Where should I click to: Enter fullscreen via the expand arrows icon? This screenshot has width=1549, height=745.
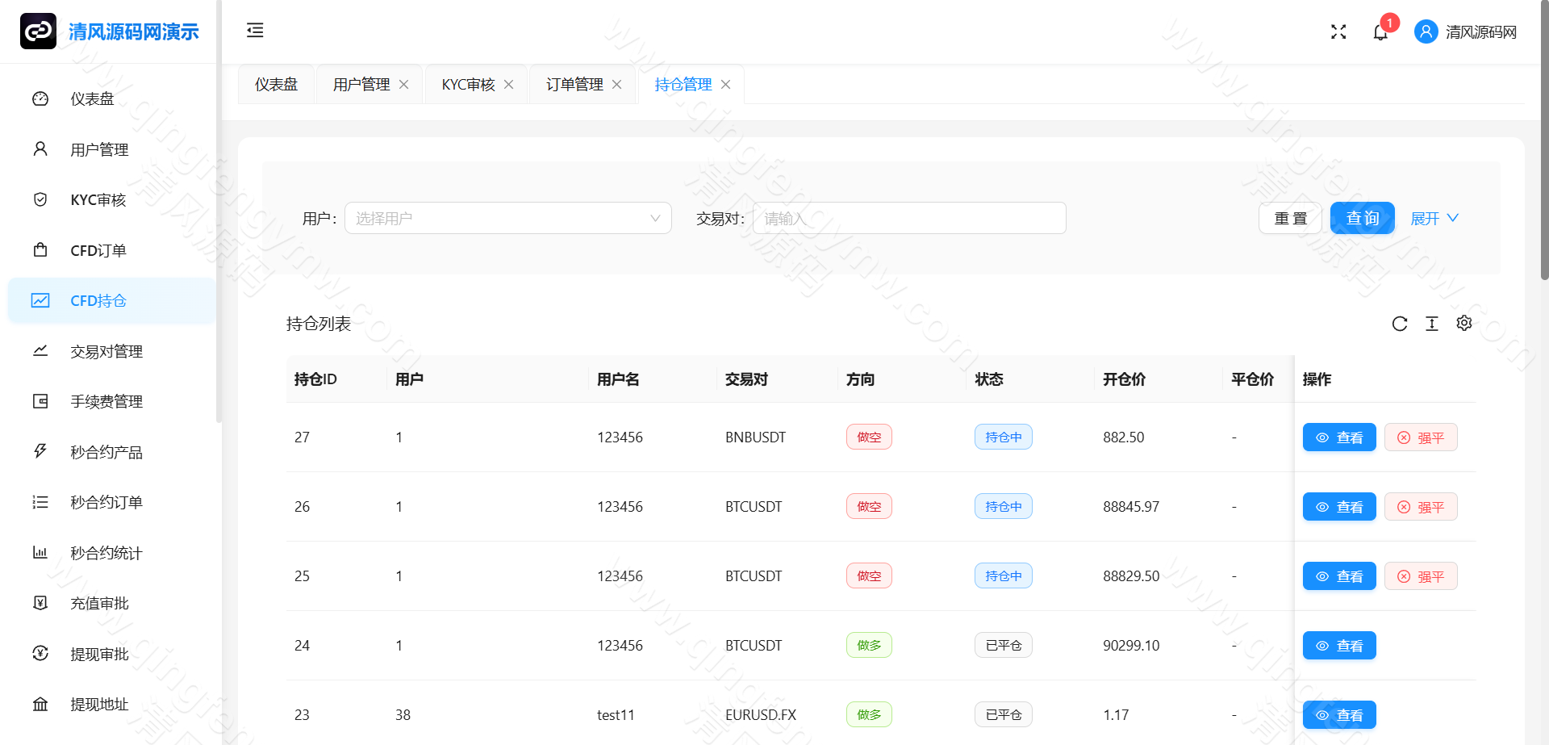tap(1338, 31)
